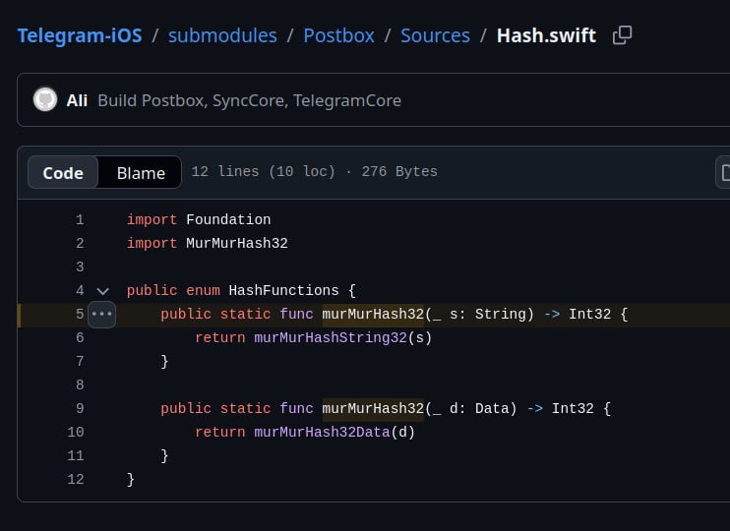Select line number 10

pos(76,433)
